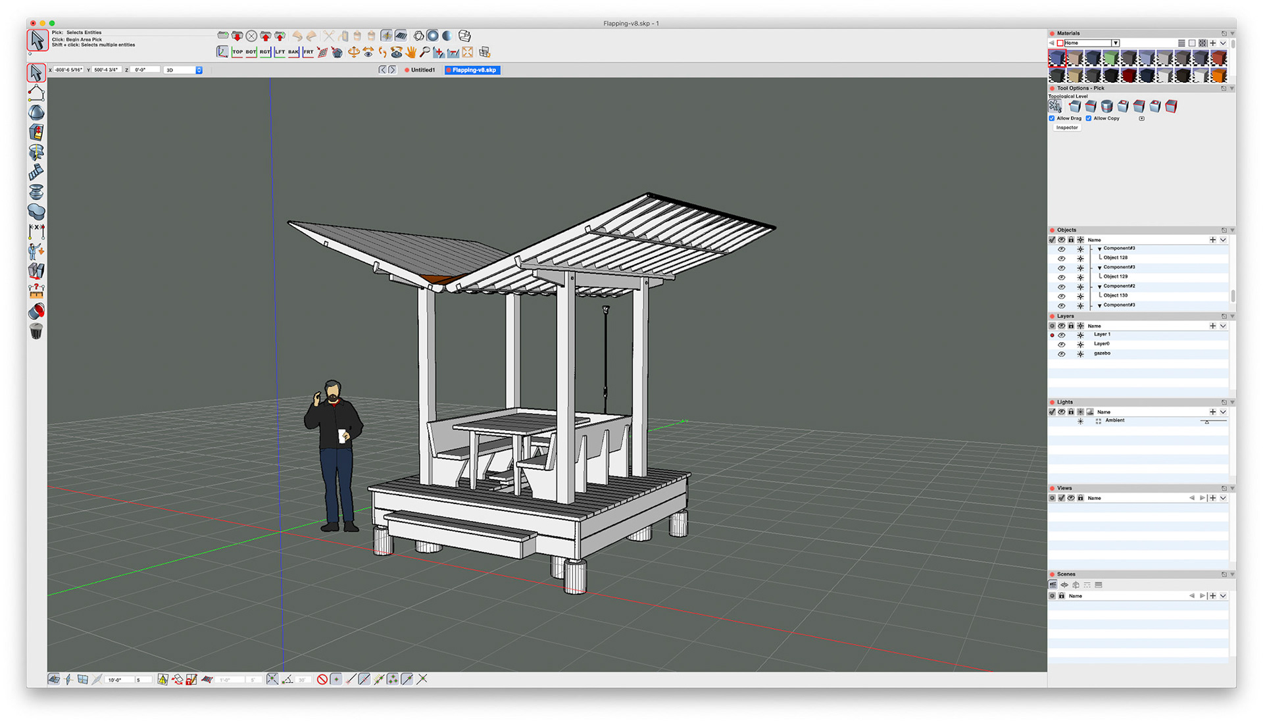This screenshot has height=723, width=1263.
Task: Click the Undo arrow icon
Action: tap(297, 36)
